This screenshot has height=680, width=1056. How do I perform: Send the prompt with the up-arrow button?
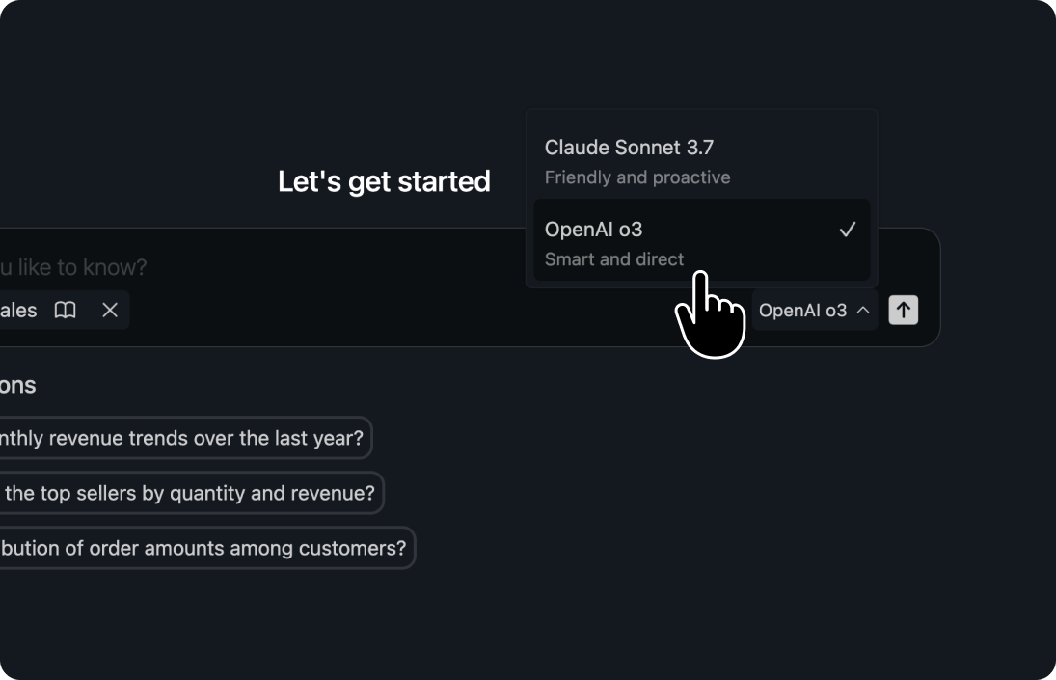click(x=903, y=311)
